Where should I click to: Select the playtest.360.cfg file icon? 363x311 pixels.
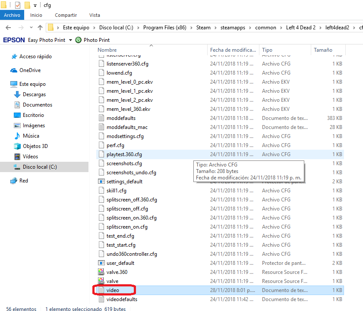[x=101, y=154]
